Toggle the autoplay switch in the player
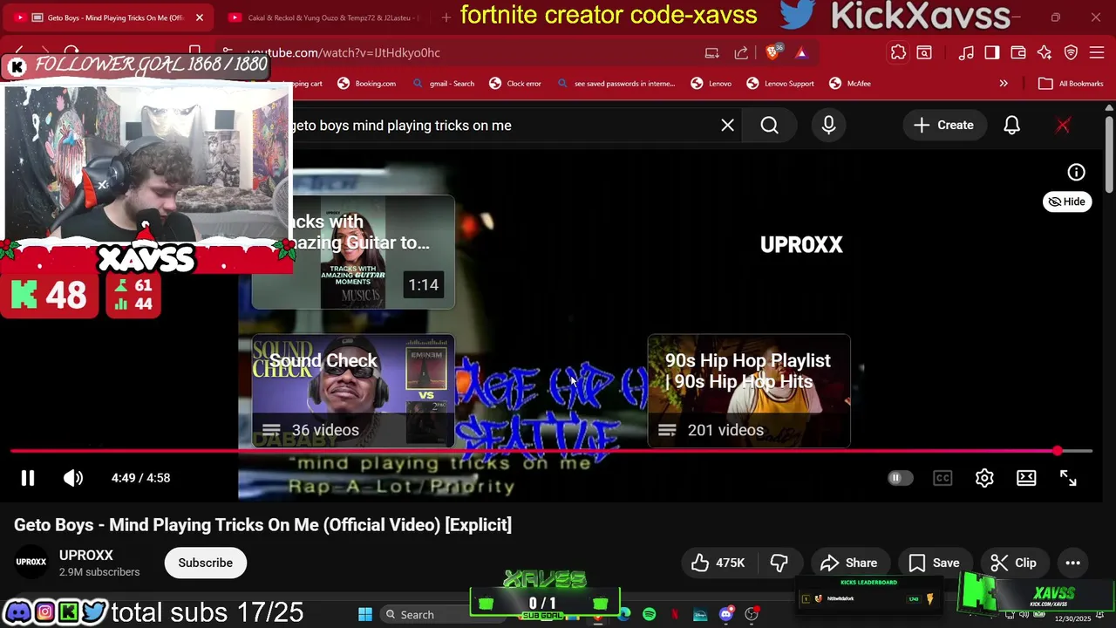The height and width of the screenshot is (628, 1116). [900, 478]
